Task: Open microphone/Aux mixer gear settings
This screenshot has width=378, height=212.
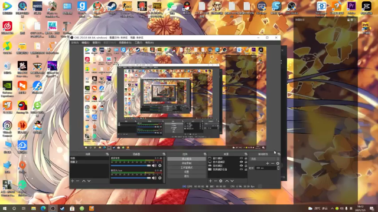Action: (160, 178)
